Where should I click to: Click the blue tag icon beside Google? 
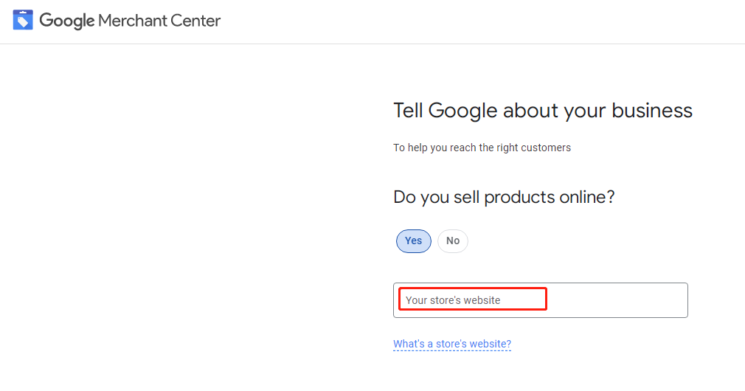pos(23,20)
